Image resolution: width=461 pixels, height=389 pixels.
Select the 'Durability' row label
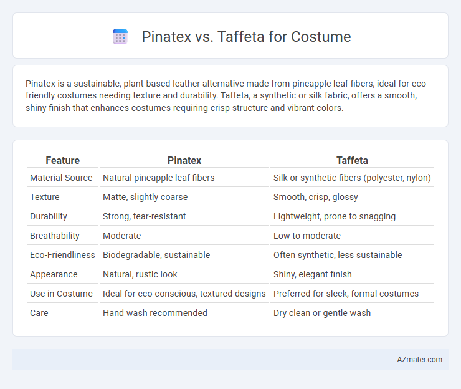coord(49,216)
